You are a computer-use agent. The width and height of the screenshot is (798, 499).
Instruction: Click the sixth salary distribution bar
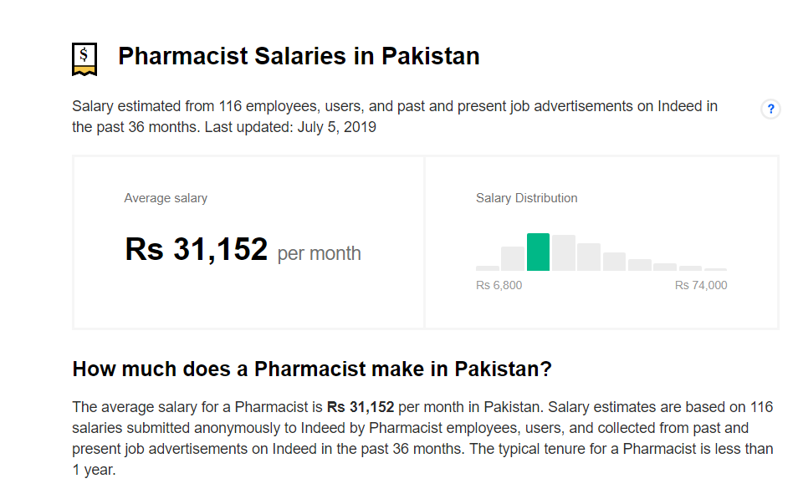coord(614,261)
